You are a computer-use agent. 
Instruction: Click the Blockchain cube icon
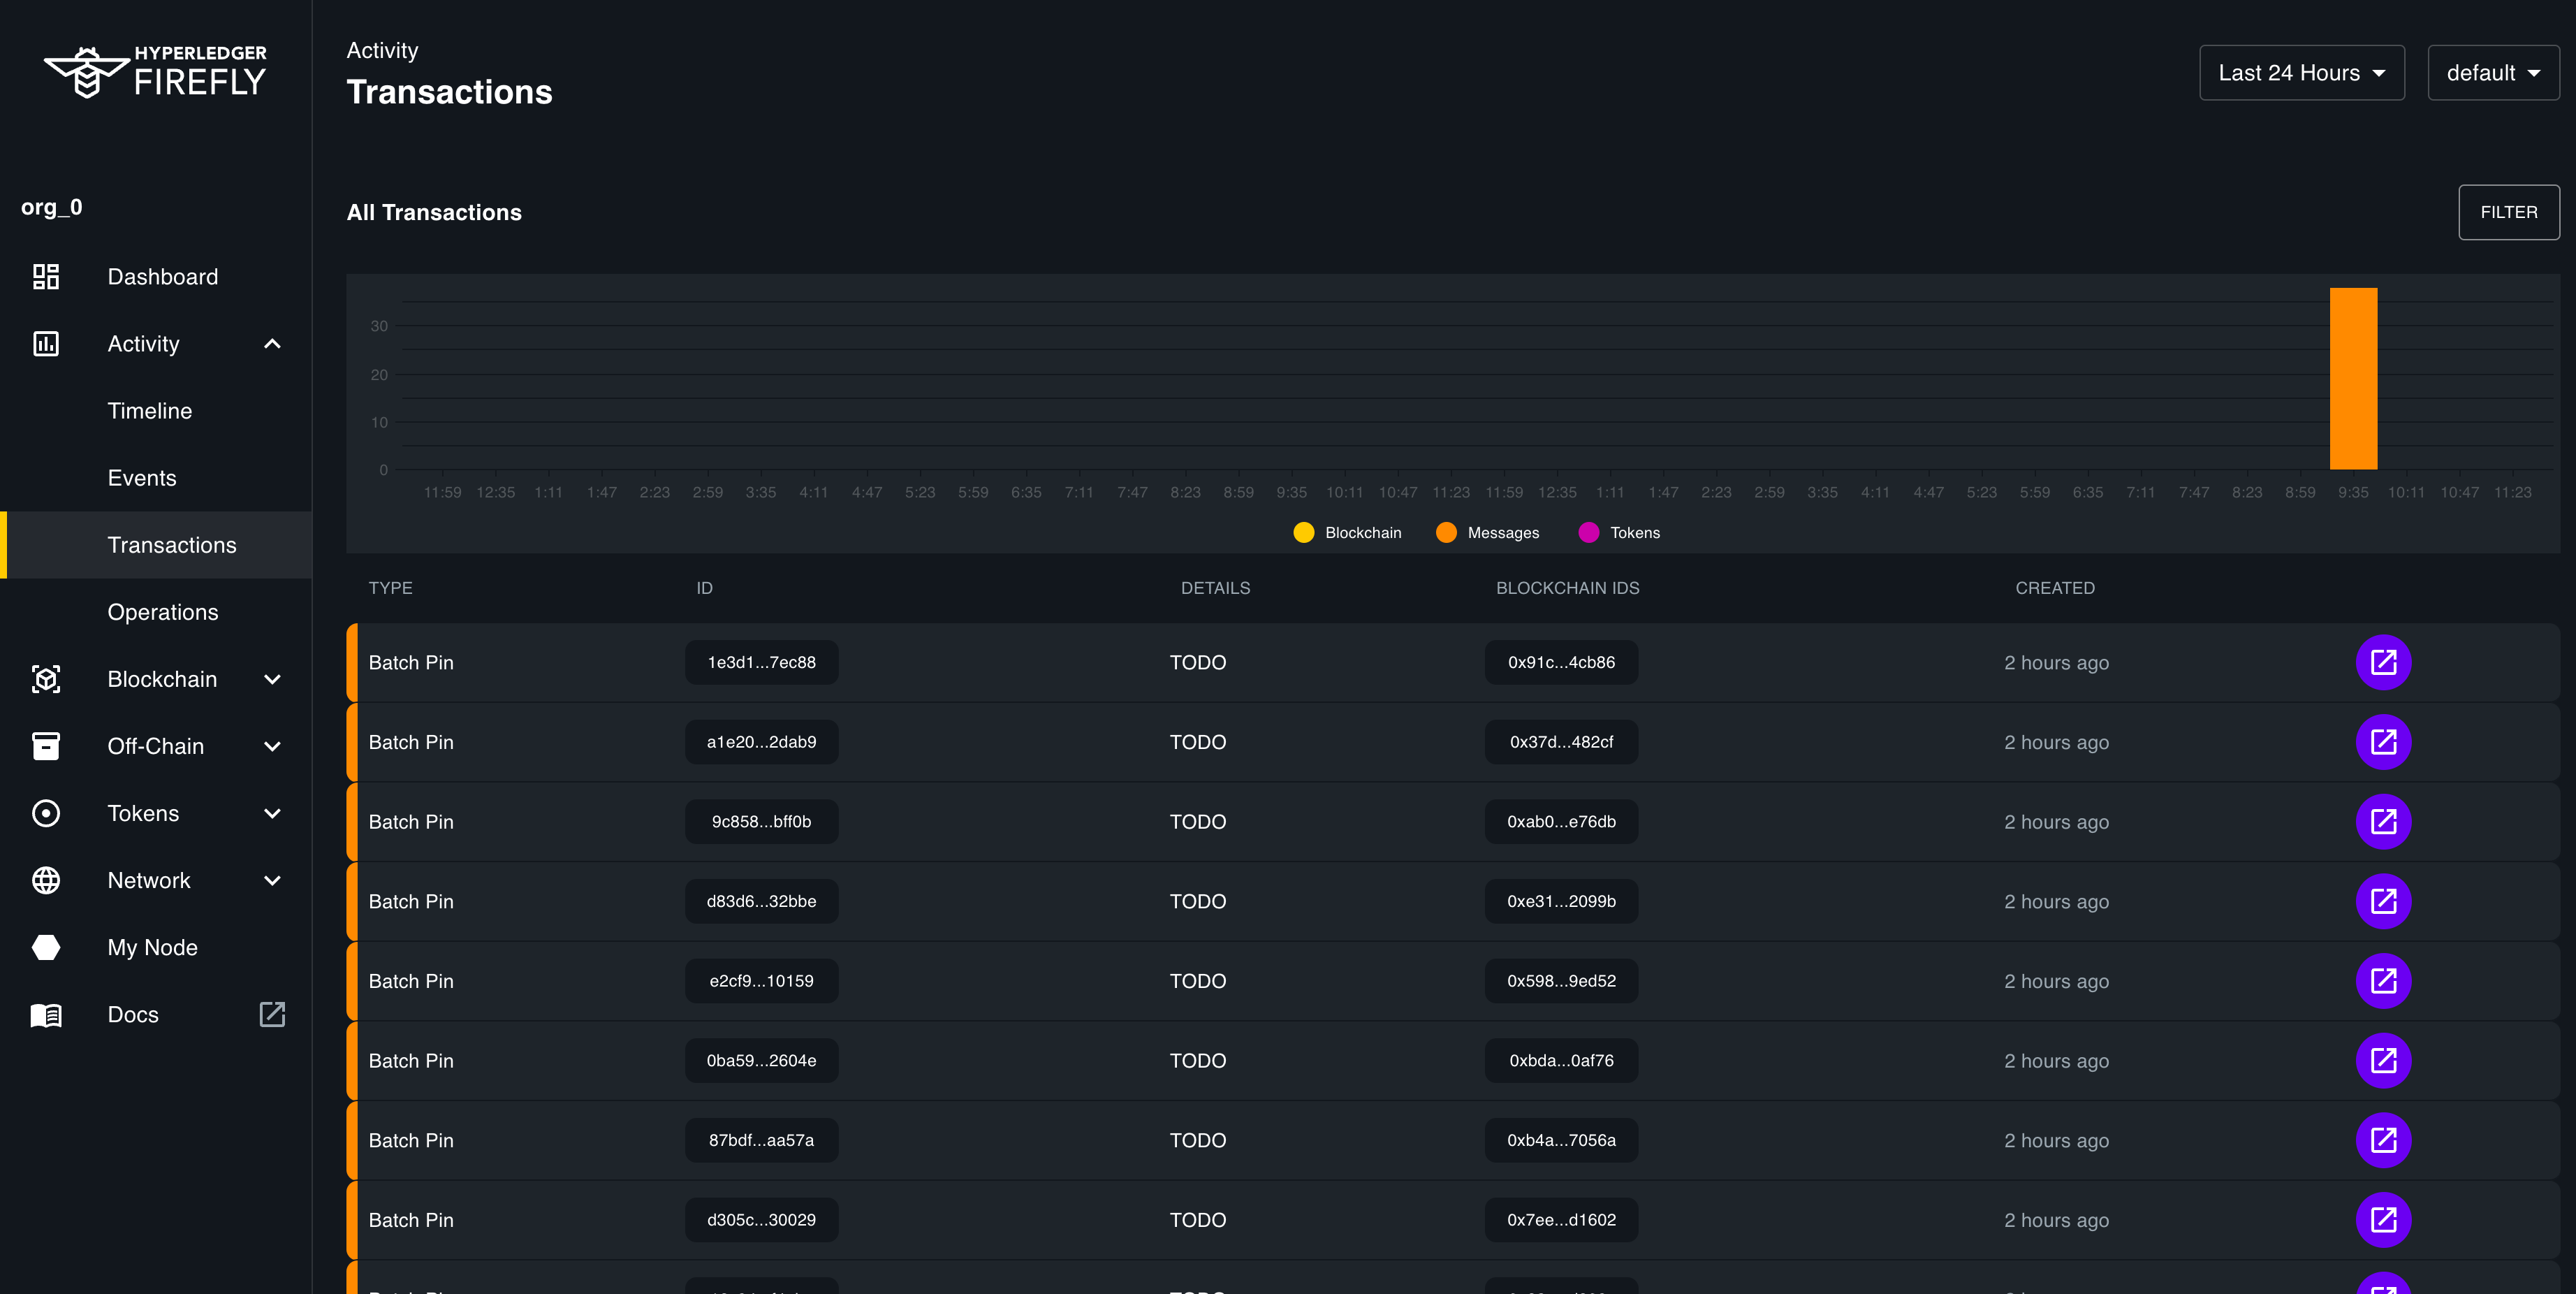click(45, 678)
